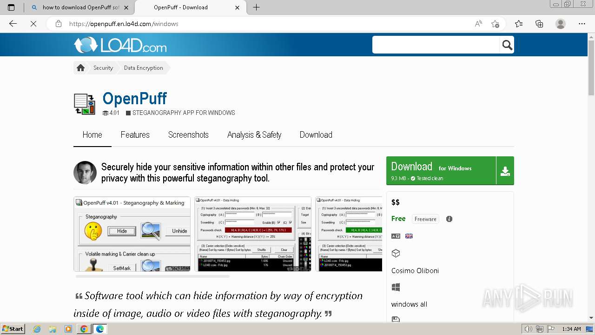Click the Freeware license badge
The width and height of the screenshot is (595, 335).
(x=425, y=219)
